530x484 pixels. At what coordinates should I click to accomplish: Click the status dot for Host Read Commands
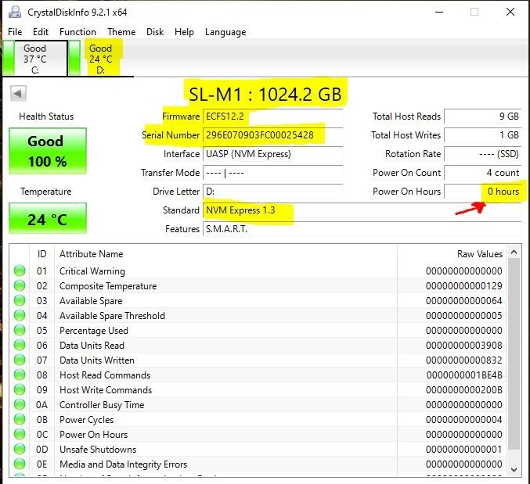(x=20, y=375)
